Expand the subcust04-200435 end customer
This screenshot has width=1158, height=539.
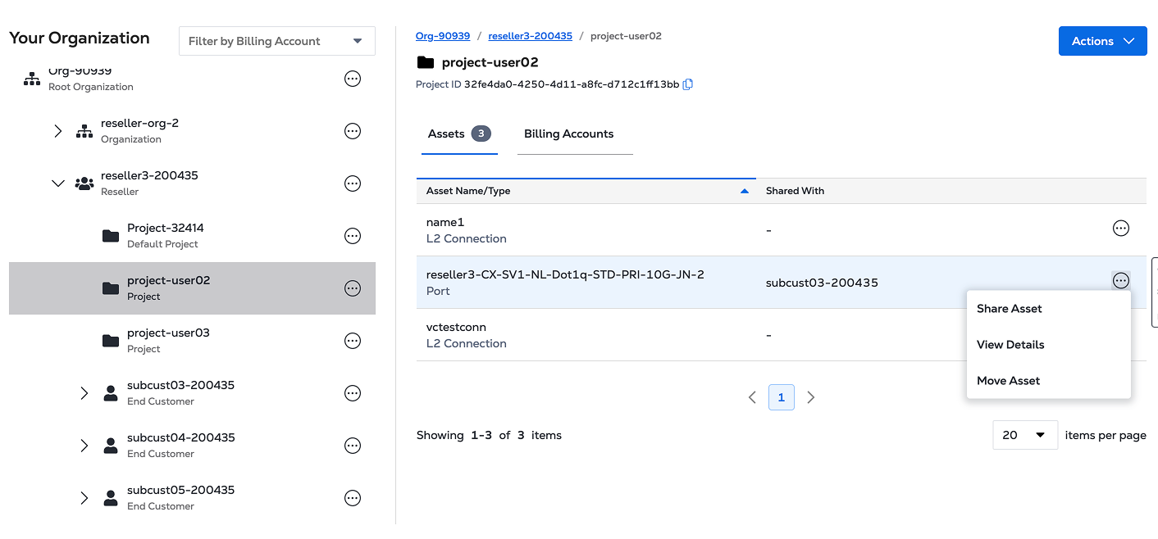click(x=84, y=446)
